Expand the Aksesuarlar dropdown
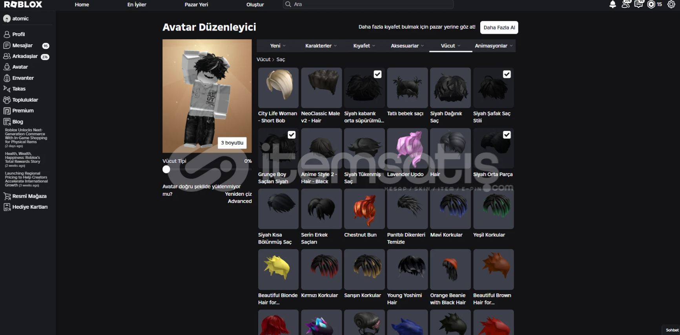Screen dimensions: 680x335 pyautogui.click(x=407, y=46)
